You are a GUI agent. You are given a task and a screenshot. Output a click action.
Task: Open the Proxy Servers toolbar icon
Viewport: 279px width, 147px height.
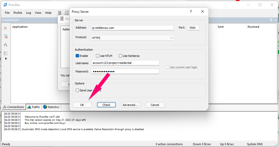[60, 13]
